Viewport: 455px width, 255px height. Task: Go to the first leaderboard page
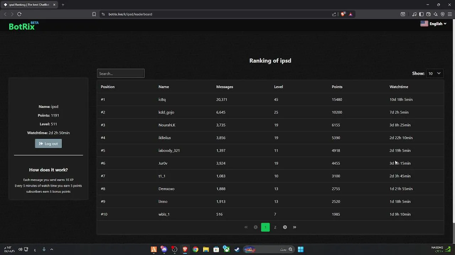pyautogui.click(x=246, y=227)
